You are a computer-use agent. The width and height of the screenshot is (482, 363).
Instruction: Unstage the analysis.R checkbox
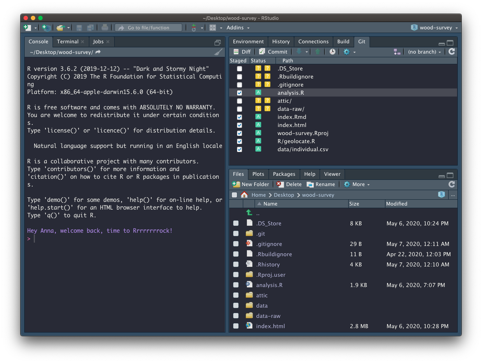(240, 93)
